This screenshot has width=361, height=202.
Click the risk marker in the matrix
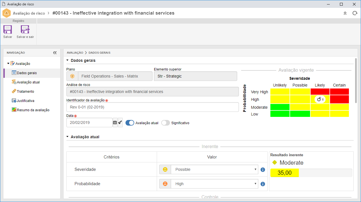(320, 99)
